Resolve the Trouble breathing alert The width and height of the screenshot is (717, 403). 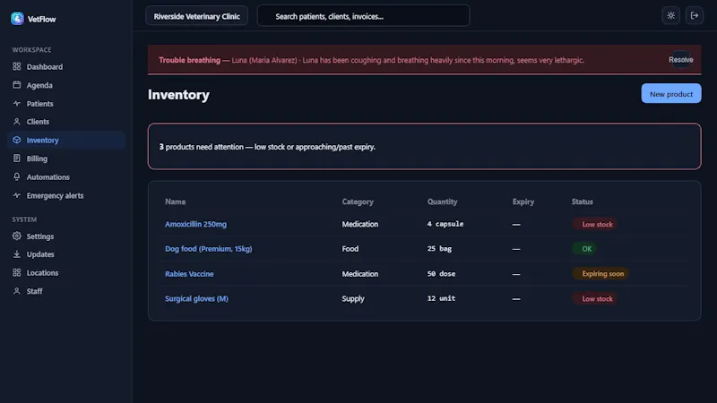(681, 59)
